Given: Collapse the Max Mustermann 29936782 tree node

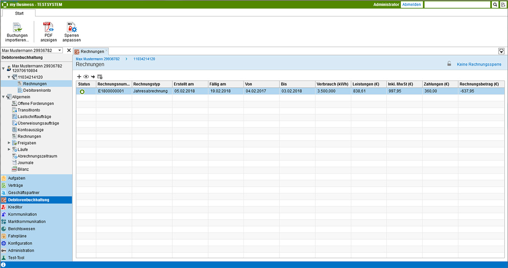Looking at the screenshot, I should 3,68.
